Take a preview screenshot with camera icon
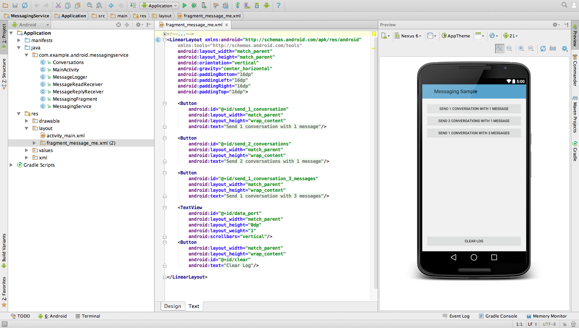579x328 pixels. tap(553, 48)
